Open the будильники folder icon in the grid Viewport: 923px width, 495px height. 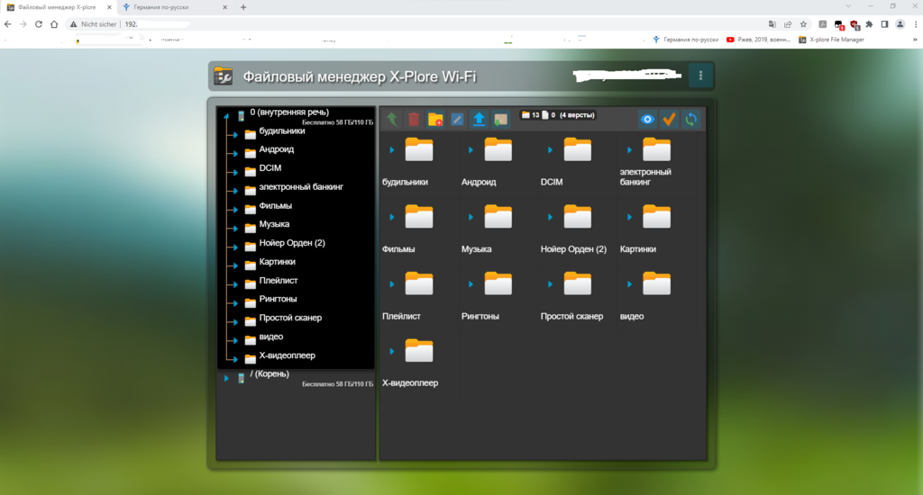pyautogui.click(x=419, y=149)
